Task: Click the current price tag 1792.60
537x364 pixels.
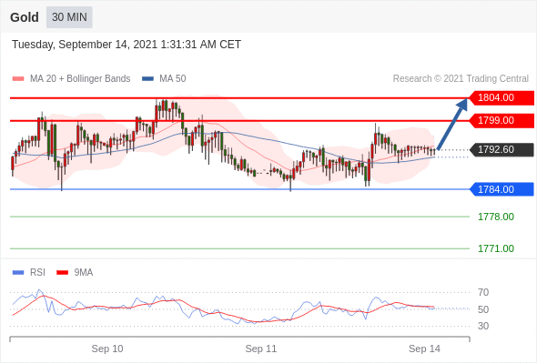Action: (502, 149)
